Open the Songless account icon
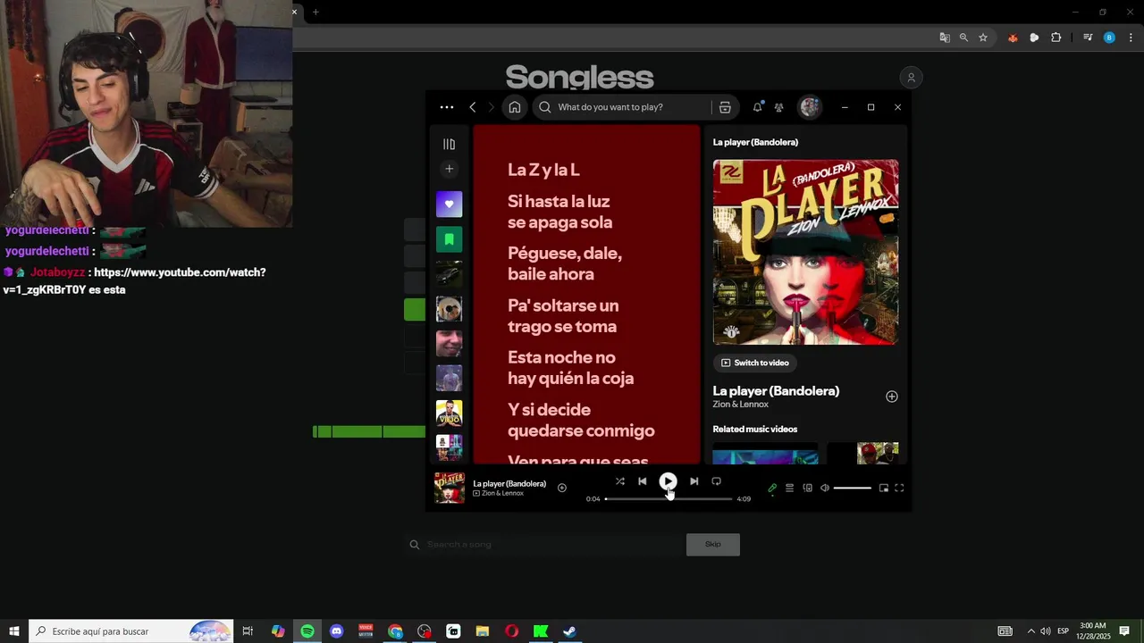The width and height of the screenshot is (1144, 643). 911,78
